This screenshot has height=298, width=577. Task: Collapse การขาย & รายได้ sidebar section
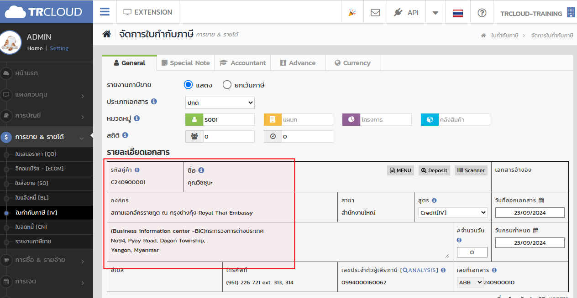(x=47, y=137)
